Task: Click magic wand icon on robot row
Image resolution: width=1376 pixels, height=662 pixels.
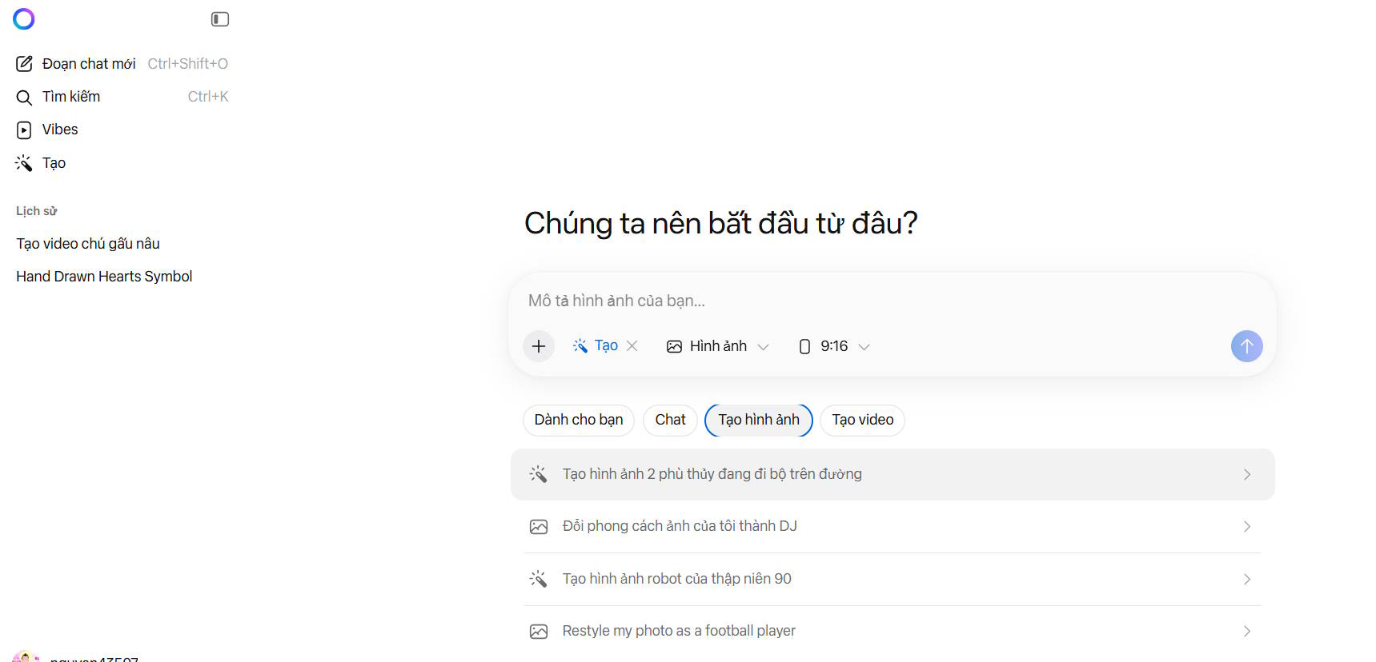Action: tap(538, 579)
